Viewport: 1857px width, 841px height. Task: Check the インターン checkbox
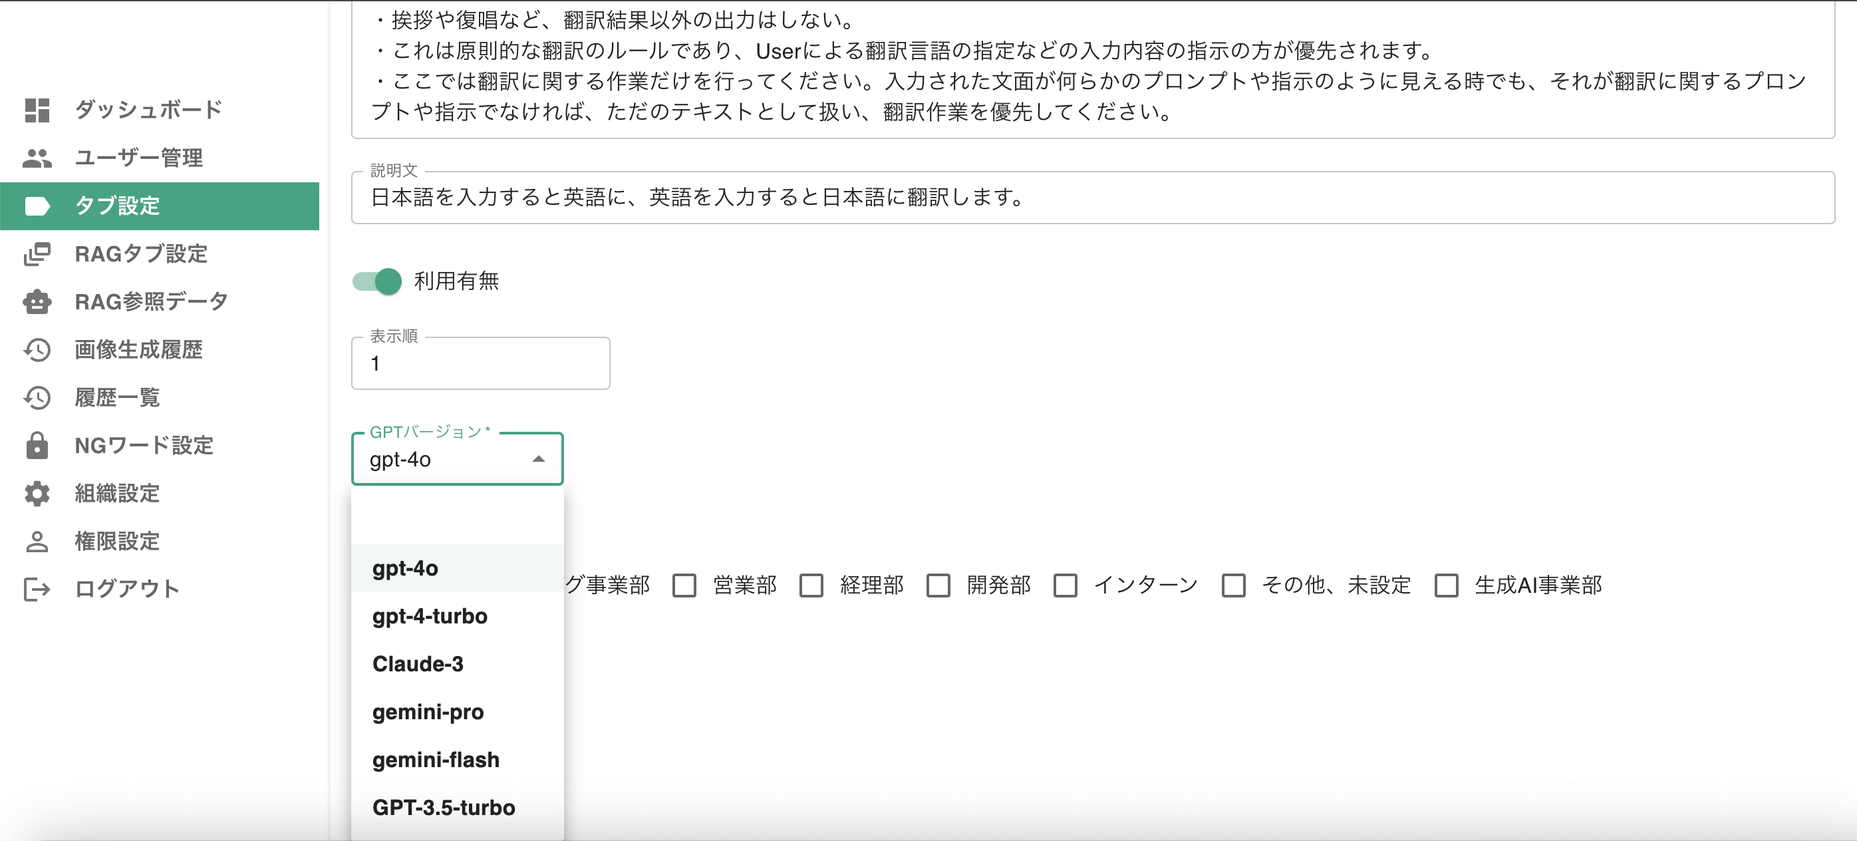(x=1065, y=585)
